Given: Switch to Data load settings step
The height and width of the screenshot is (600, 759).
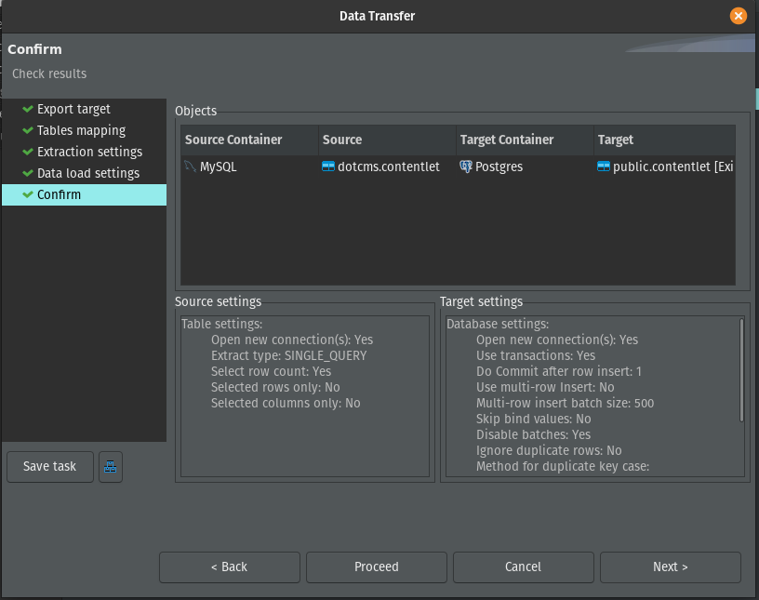Looking at the screenshot, I should coord(88,173).
